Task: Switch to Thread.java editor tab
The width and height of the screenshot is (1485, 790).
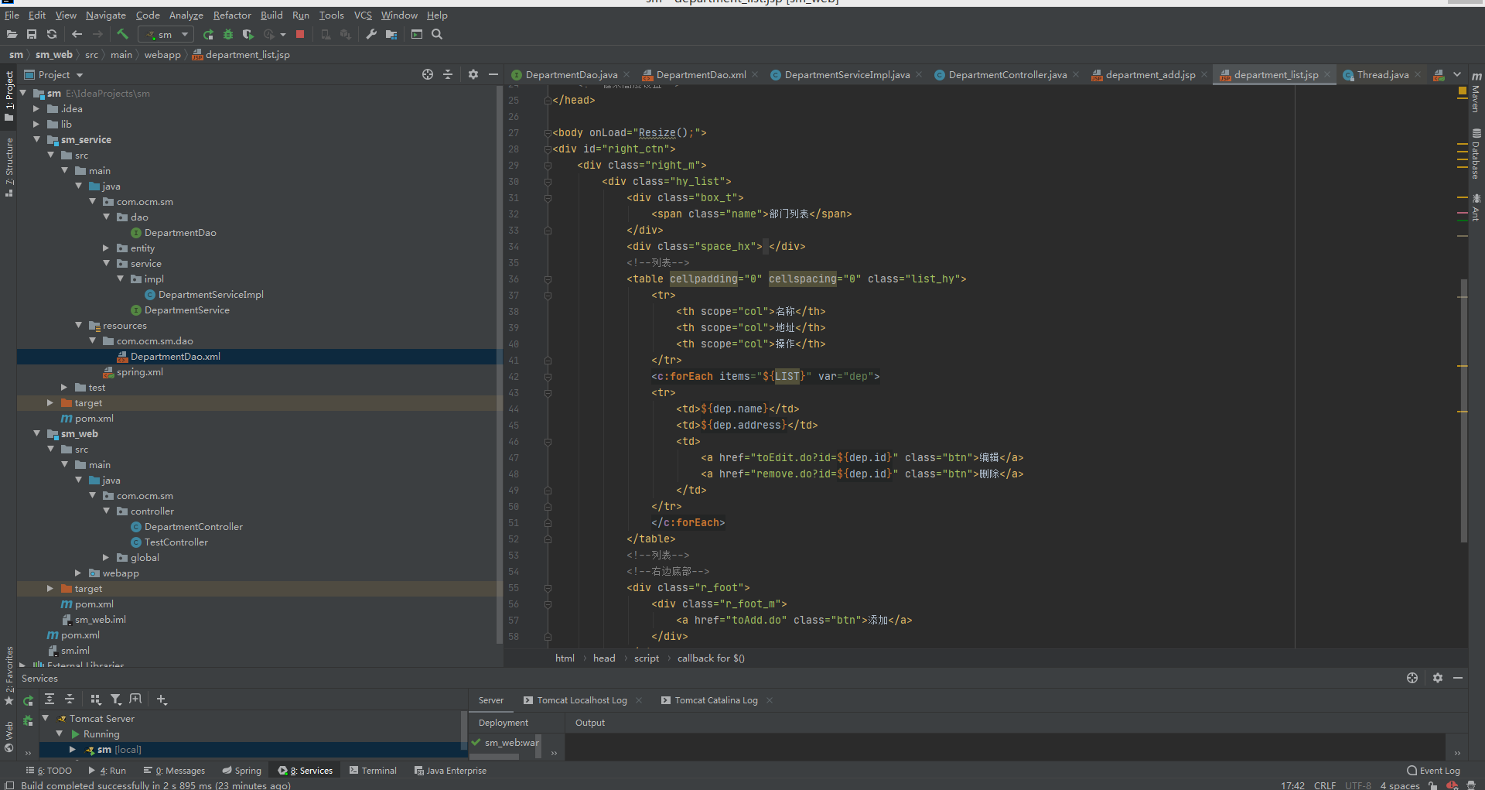Action: coord(1382,74)
